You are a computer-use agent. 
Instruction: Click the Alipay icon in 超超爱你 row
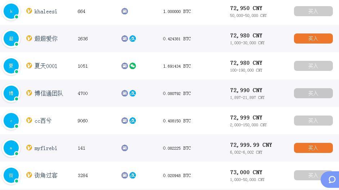pyautogui.click(x=133, y=39)
